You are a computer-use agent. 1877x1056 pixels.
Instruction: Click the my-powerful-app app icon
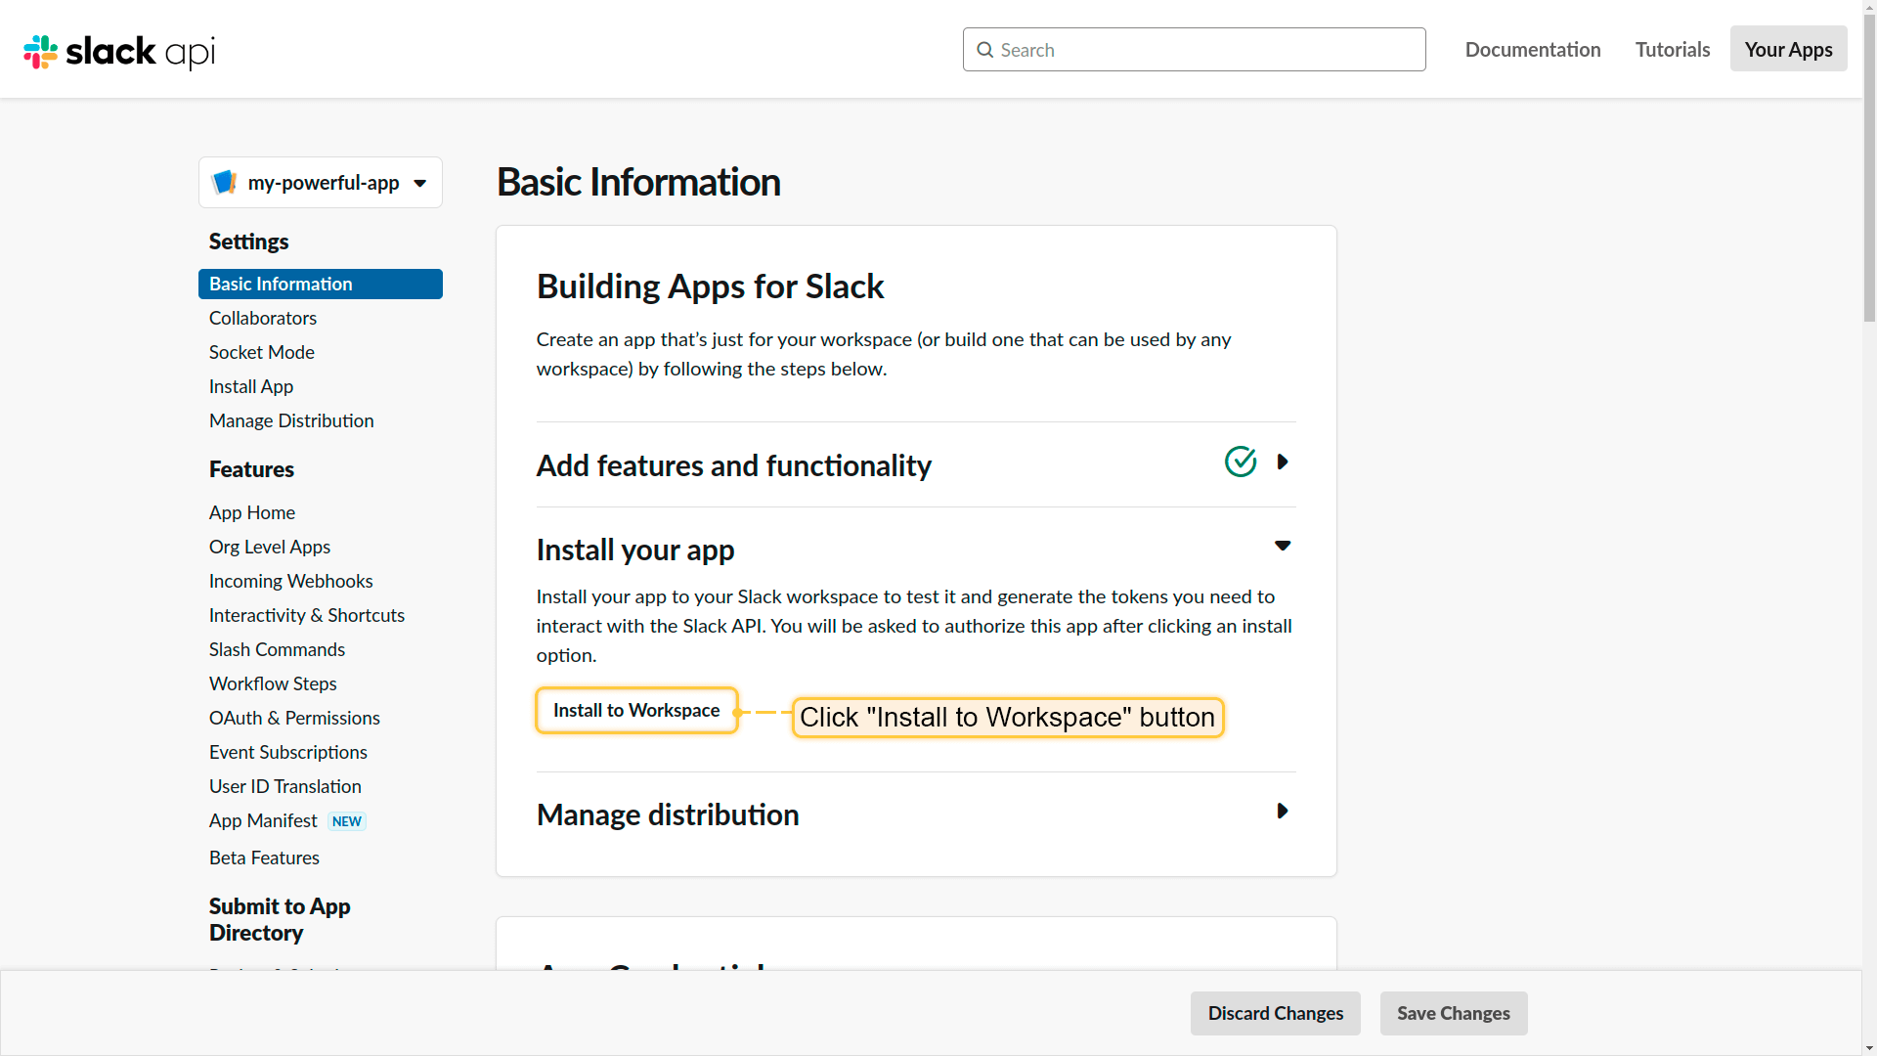(x=224, y=182)
